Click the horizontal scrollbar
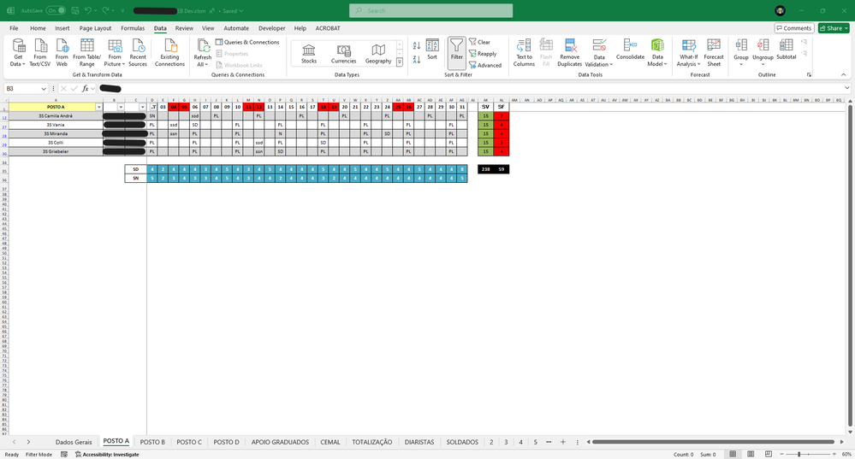Image resolution: width=855 pixels, height=459 pixels. [714, 442]
